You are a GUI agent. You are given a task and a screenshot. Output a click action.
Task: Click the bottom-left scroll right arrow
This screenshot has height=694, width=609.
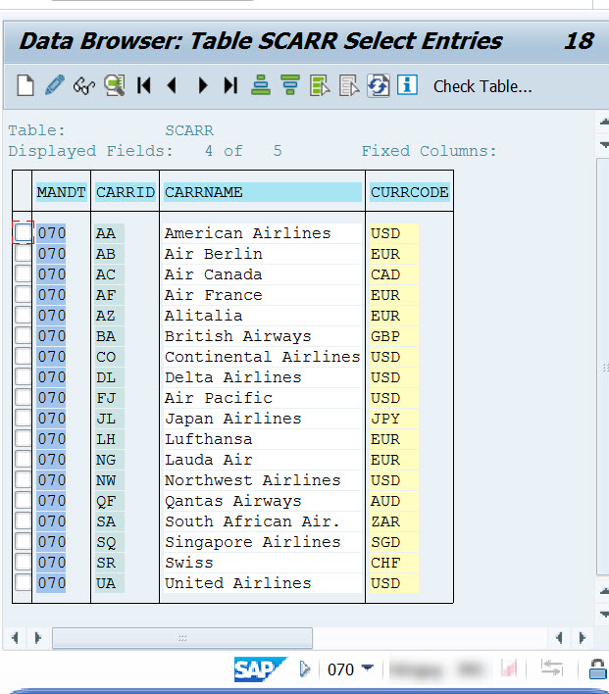(38, 638)
